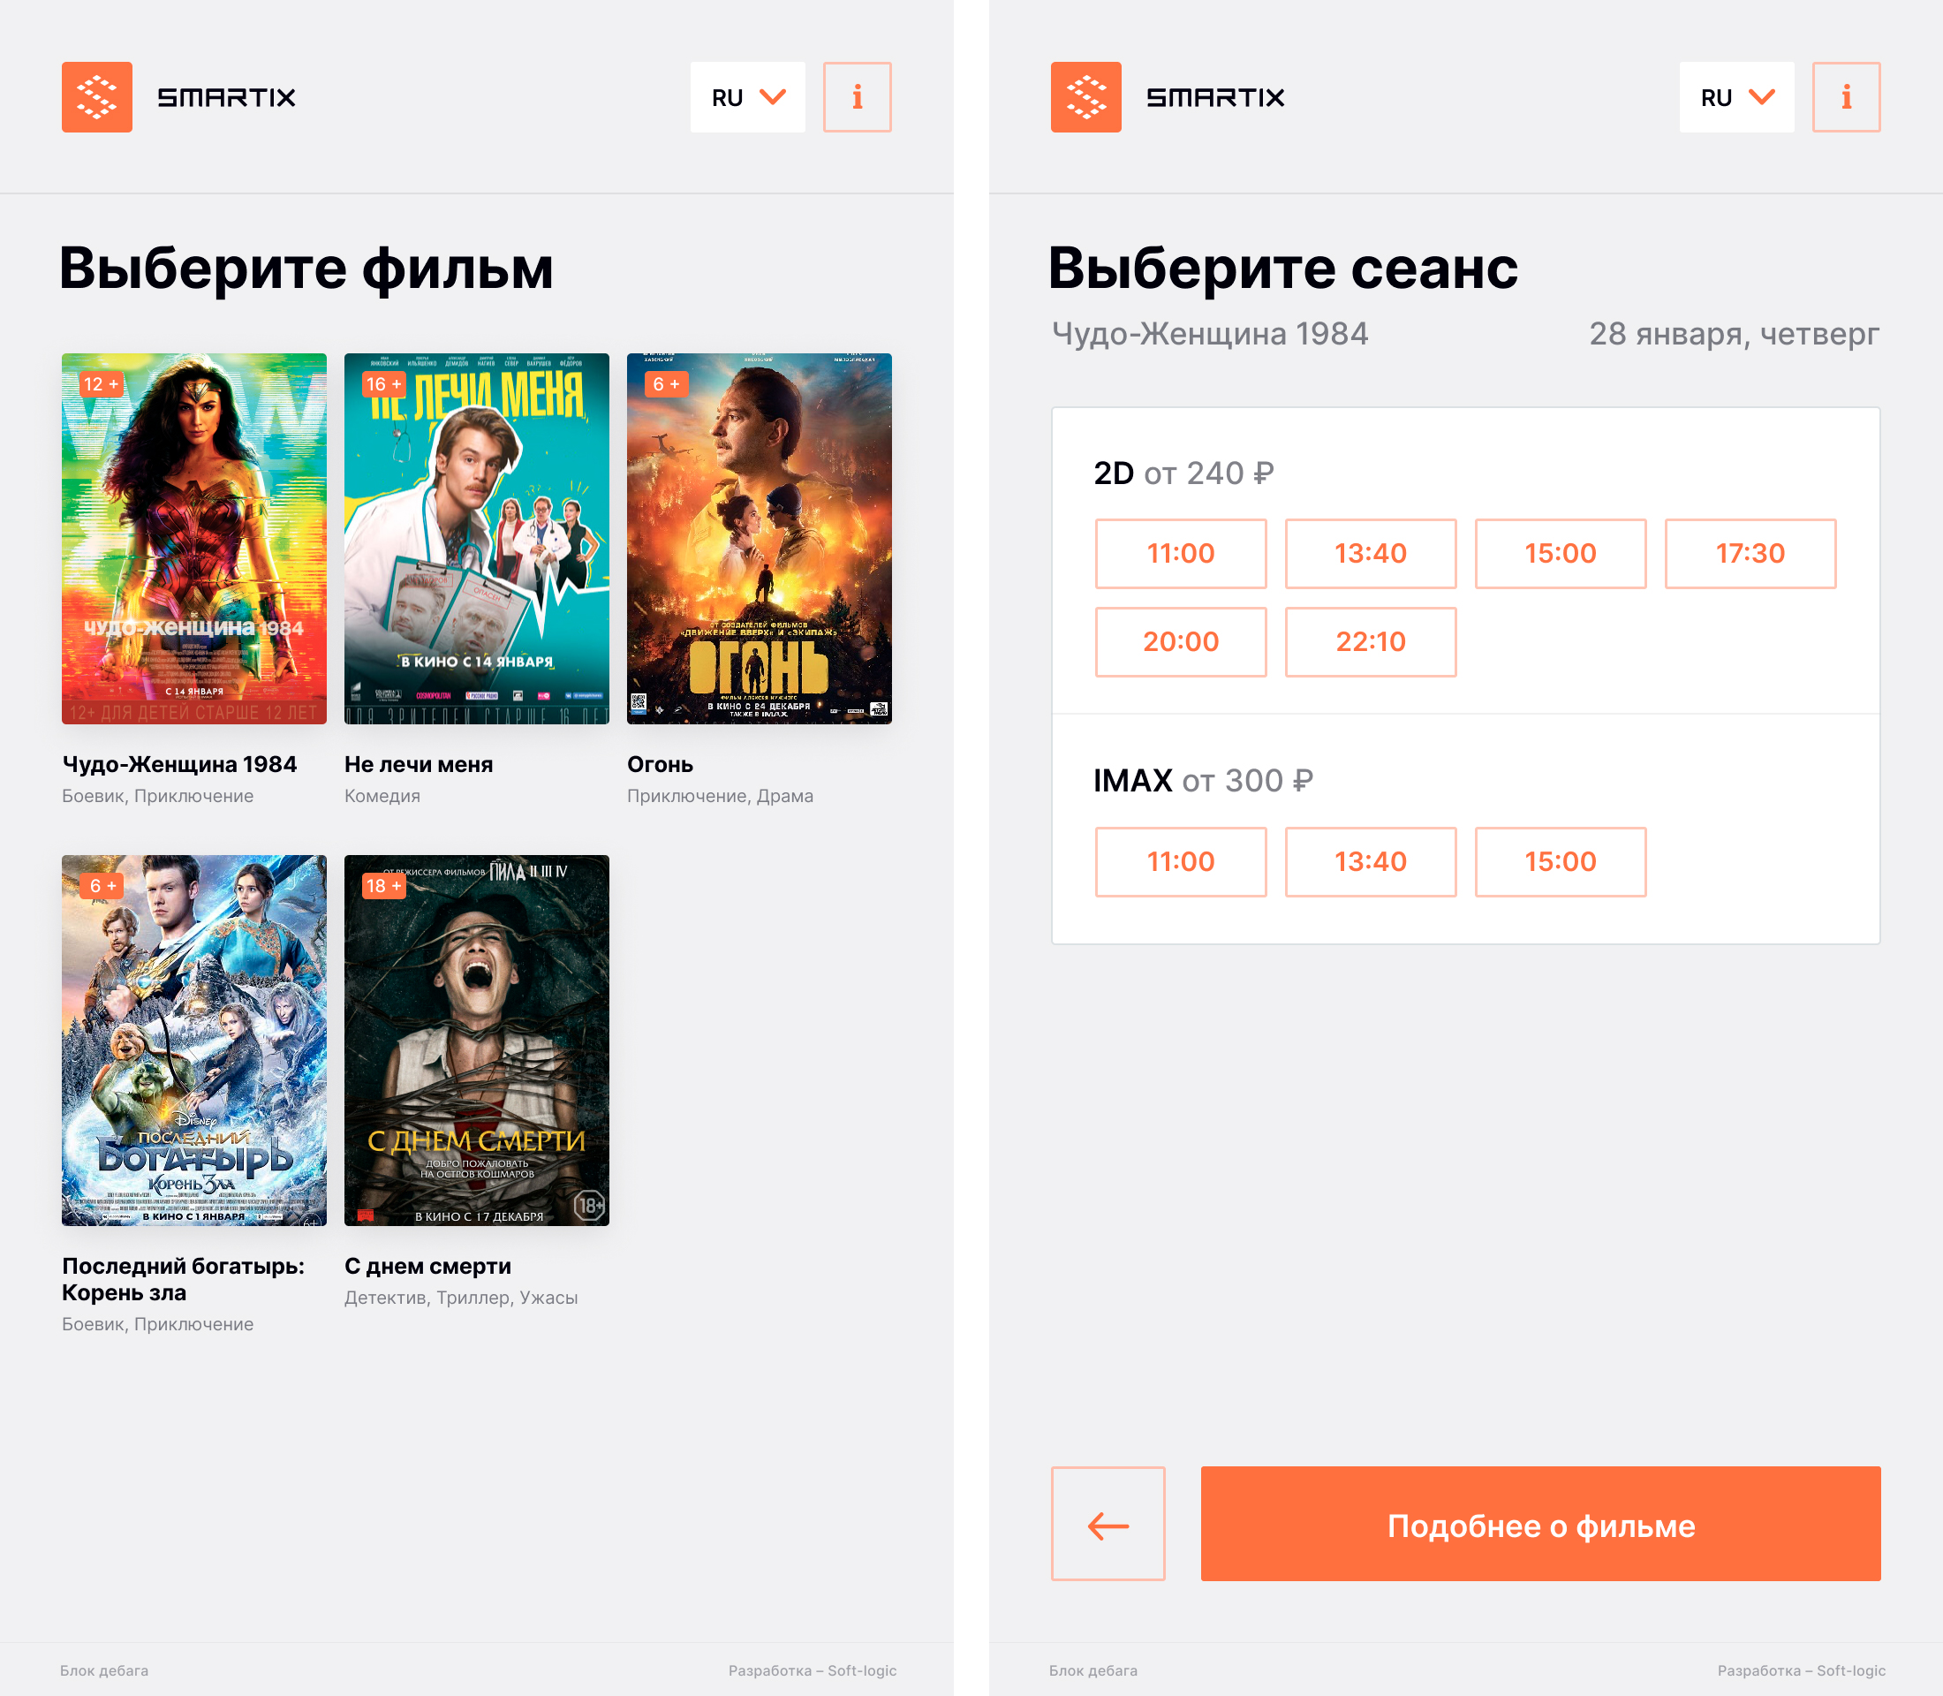Choose 2D session at 13:40
Viewport: 1943px width, 1696px height.
(x=1371, y=554)
